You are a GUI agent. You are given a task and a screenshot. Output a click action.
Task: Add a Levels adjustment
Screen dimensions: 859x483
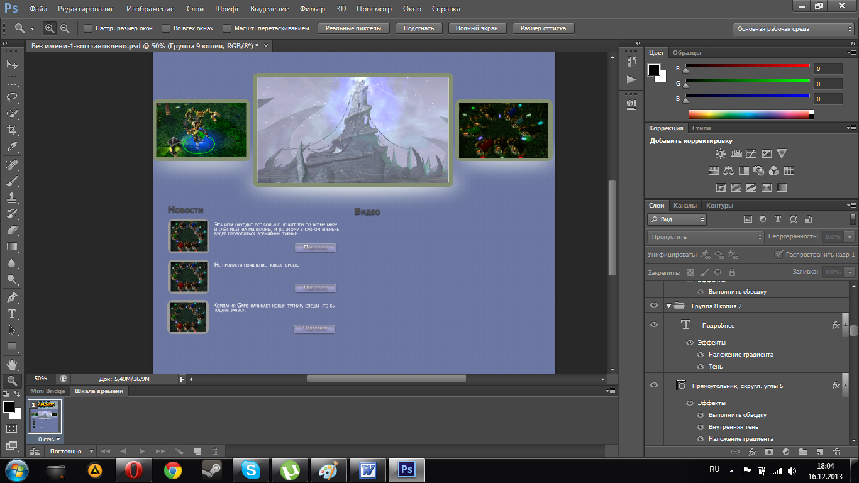[736, 153]
